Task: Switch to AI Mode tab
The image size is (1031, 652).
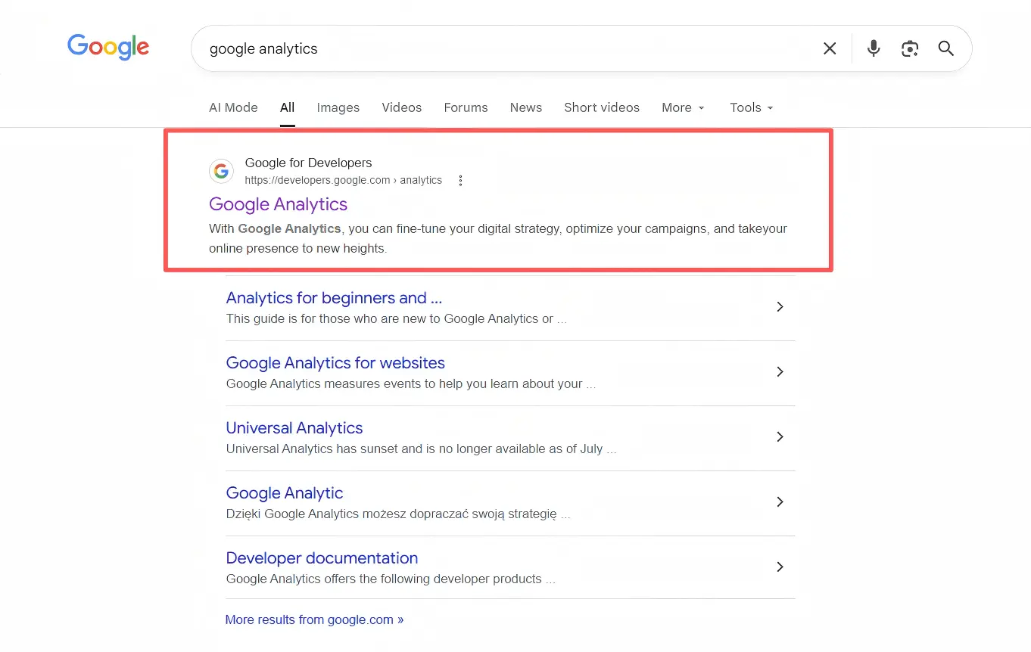Action: (x=233, y=107)
